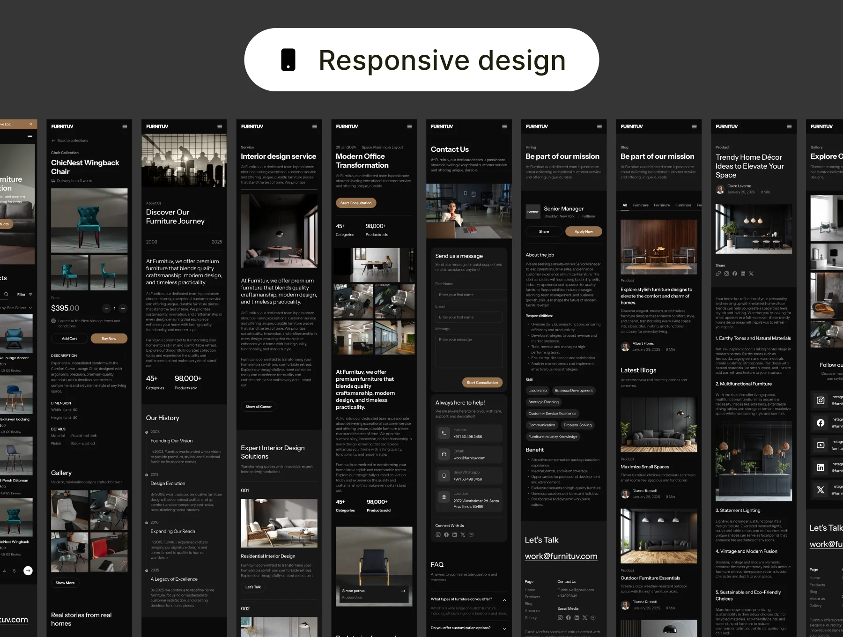Click the Outdoor Furniture Essentials post title
Screen dimensions: 843x637
(x=651, y=578)
